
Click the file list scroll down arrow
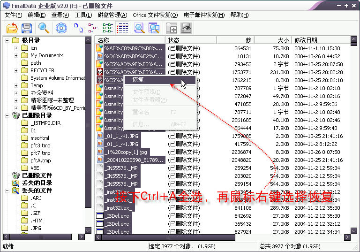pyautogui.click(x=353, y=230)
